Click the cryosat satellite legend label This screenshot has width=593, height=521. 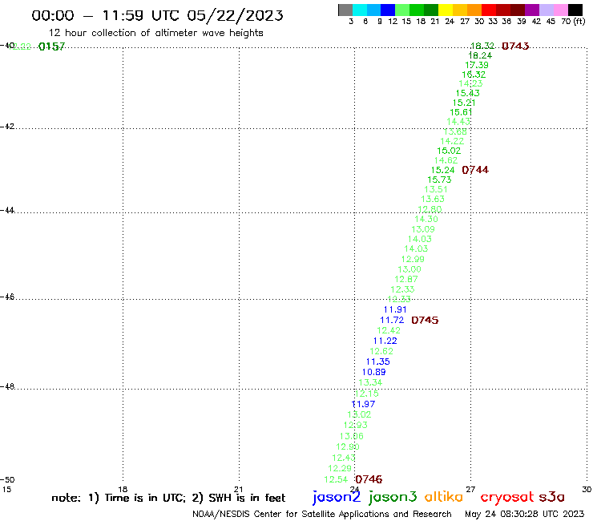(x=507, y=497)
